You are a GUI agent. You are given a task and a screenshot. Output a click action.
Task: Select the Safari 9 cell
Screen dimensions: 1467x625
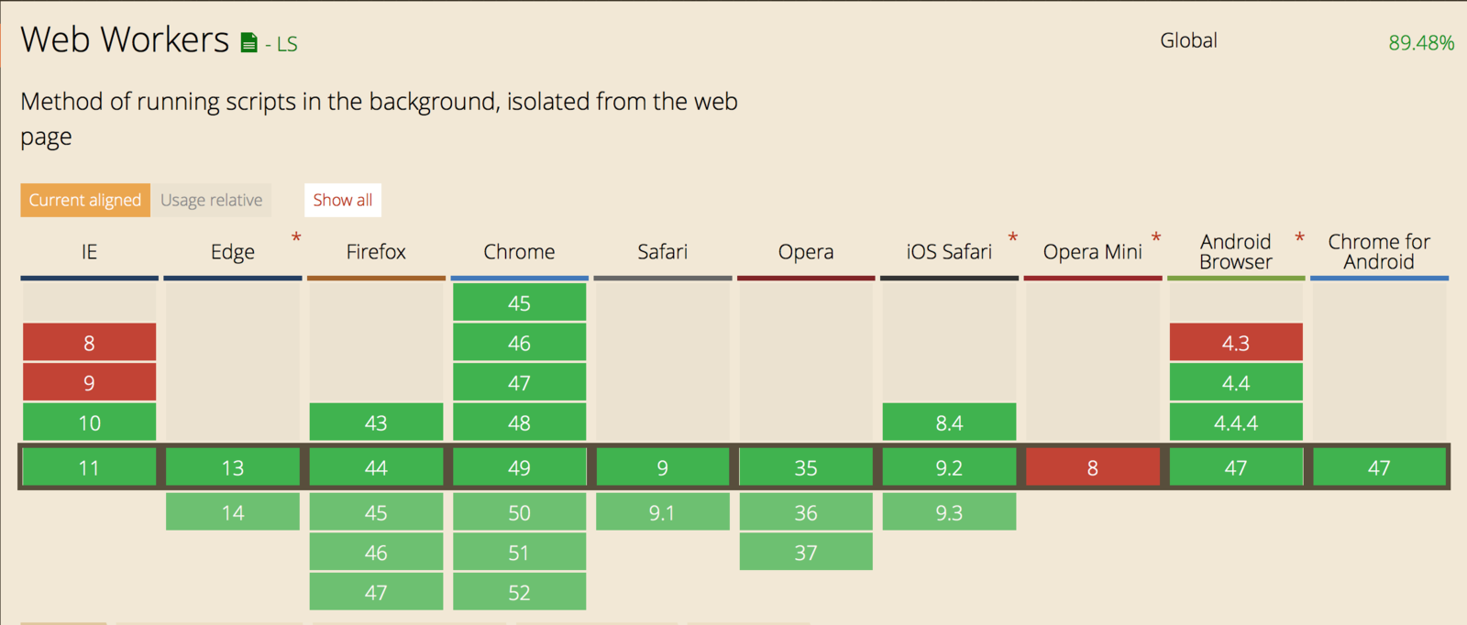662,467
